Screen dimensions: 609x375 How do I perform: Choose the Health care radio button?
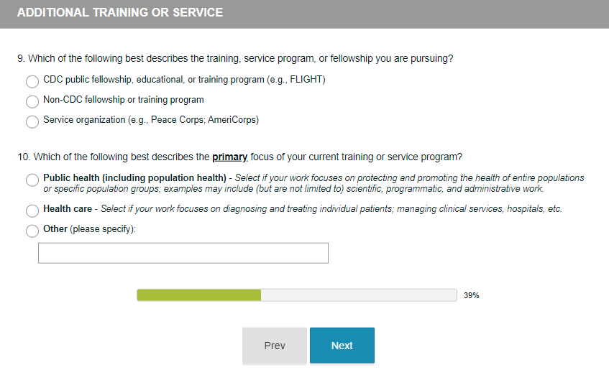(x=32, y=211)
